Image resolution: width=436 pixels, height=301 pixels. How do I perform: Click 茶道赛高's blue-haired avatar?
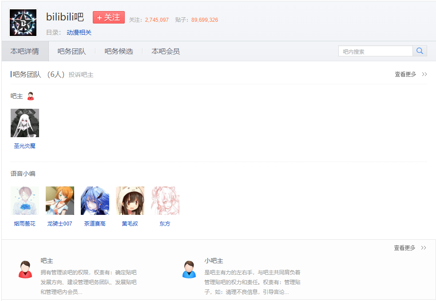point(95,201)
